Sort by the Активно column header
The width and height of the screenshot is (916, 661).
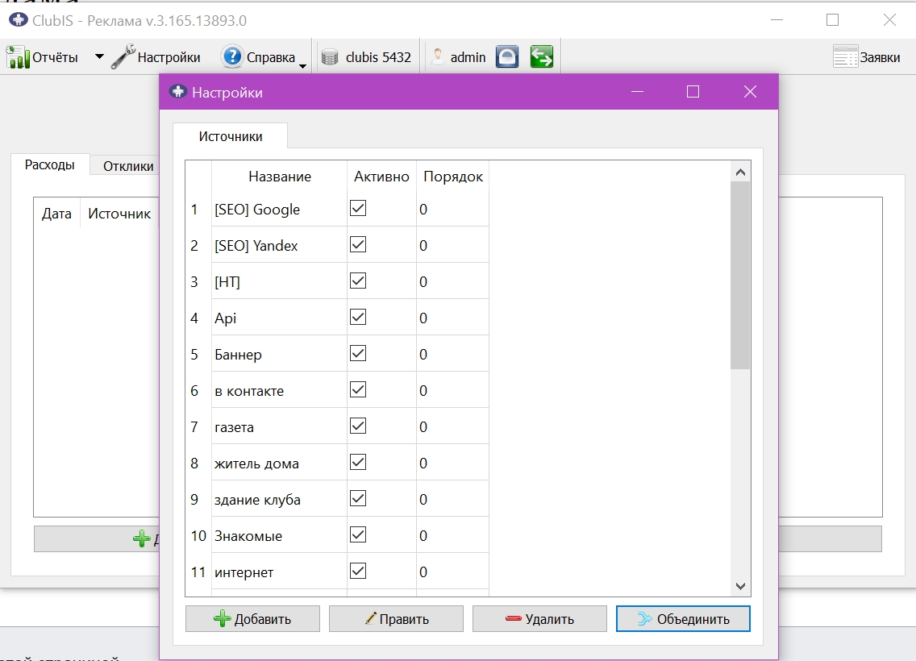point(381,177)
